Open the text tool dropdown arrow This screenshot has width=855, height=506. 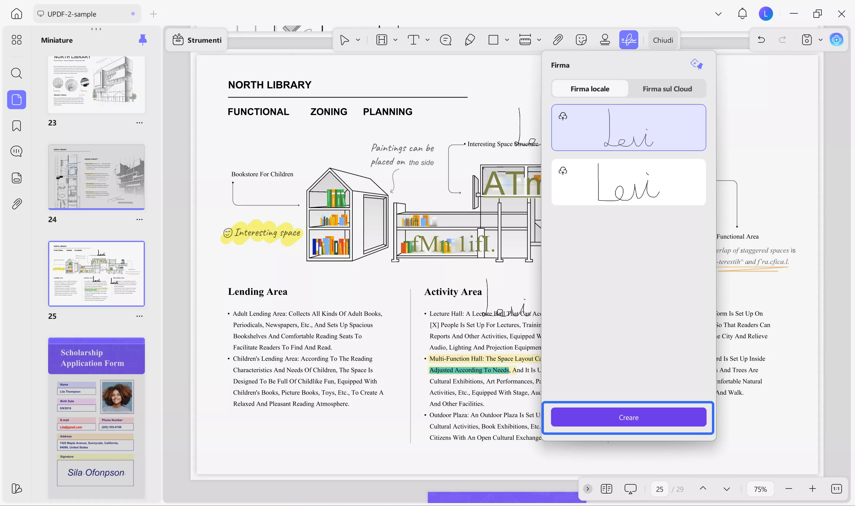click(x=427, y=40)
